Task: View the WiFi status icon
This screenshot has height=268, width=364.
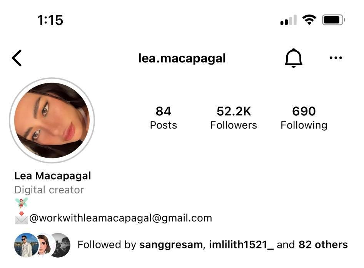Action: click(309, 20)
